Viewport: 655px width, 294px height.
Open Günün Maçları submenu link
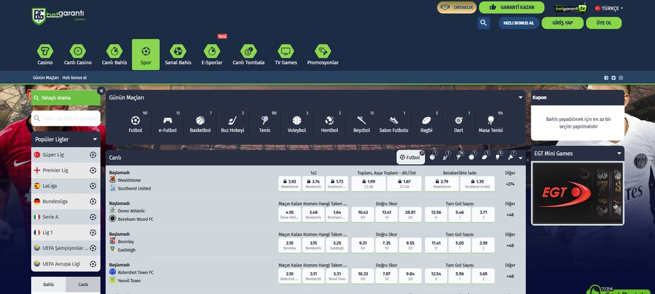point(46,78)
